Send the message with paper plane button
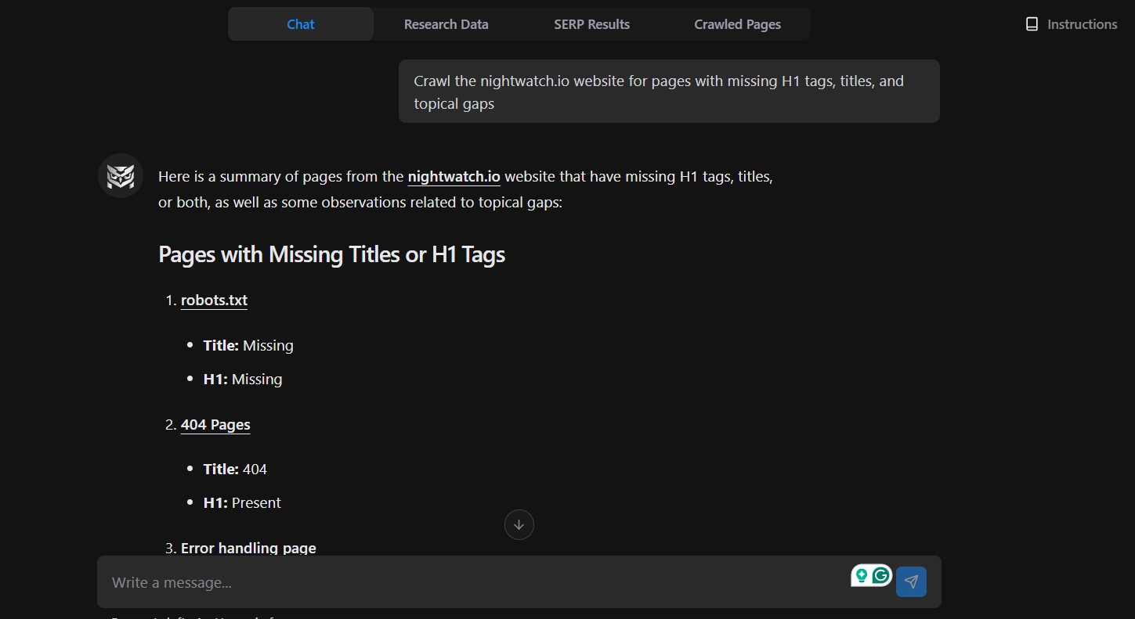 coord(911,582)
